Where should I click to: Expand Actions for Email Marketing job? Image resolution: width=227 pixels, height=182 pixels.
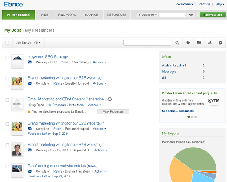95,105
